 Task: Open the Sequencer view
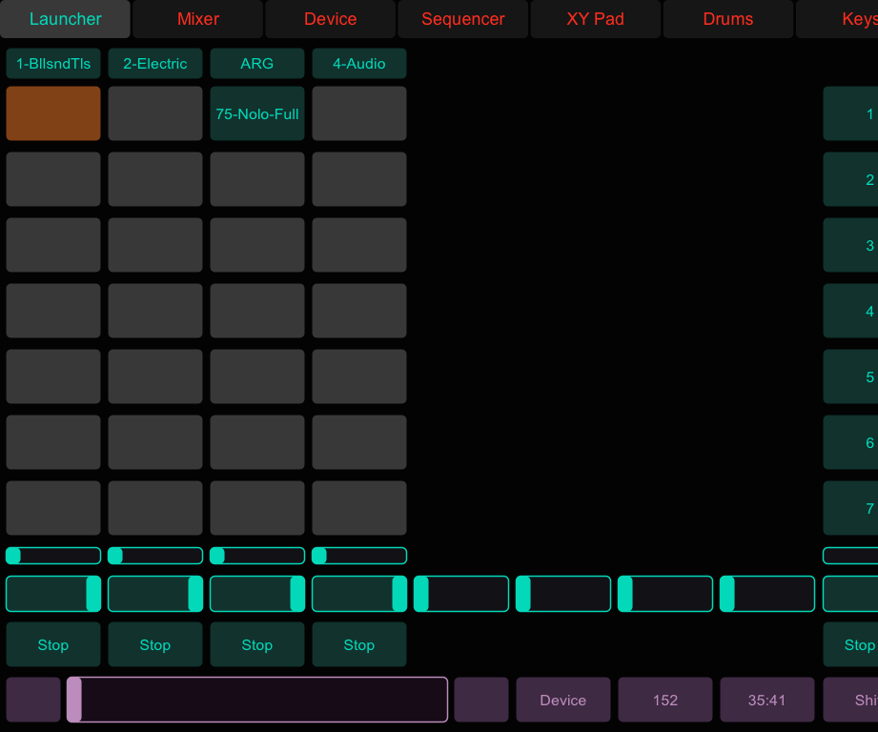coord(462,18)
